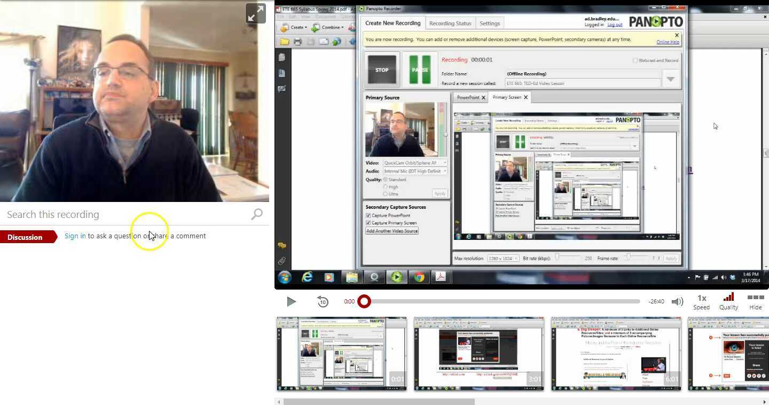Click the Hide icon to hide thumbnails
769x405 pixels.
(x=756, y=298)
